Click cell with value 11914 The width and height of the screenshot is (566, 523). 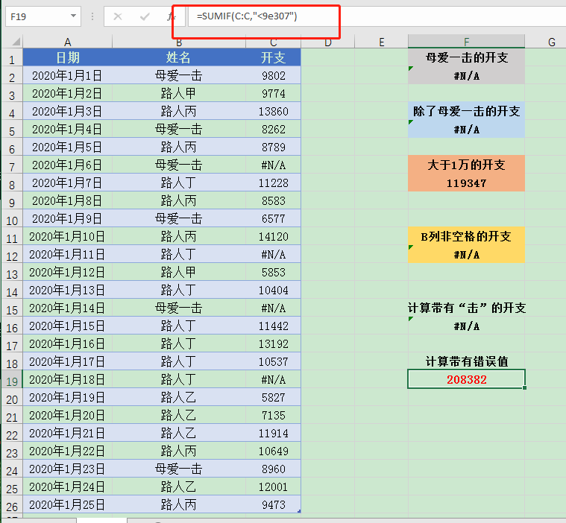coord(273,433)
